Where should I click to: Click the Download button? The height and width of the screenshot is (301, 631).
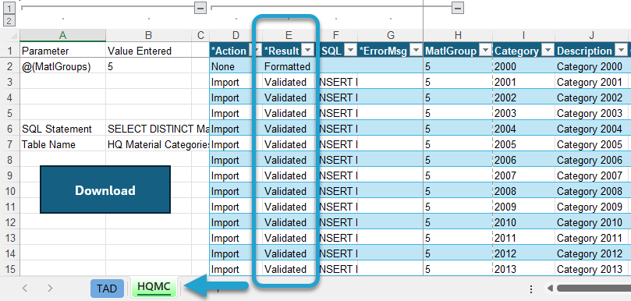coord(105,189)
